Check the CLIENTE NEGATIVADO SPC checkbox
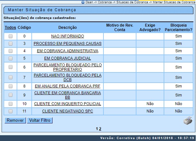 11,111
